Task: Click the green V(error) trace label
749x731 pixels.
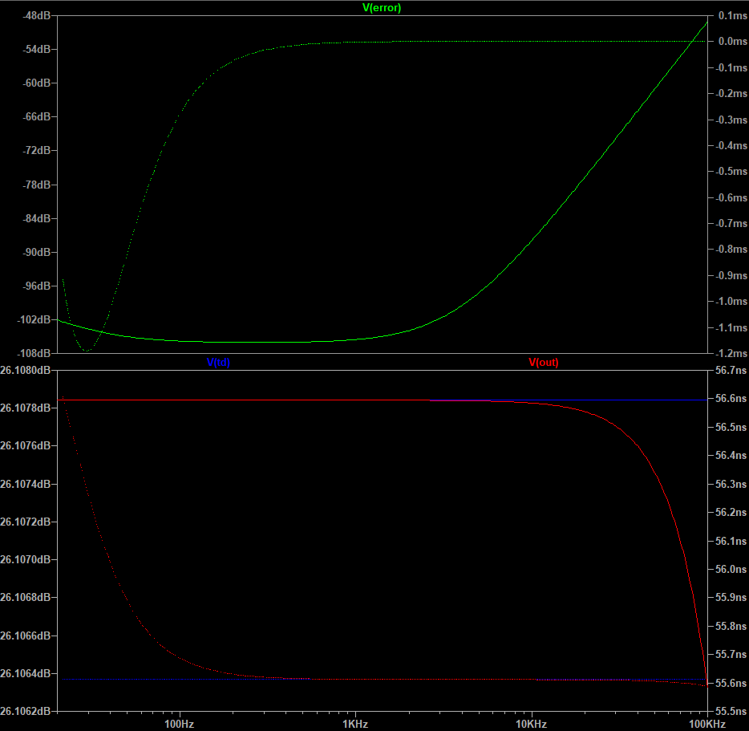Action: [382, 8]
